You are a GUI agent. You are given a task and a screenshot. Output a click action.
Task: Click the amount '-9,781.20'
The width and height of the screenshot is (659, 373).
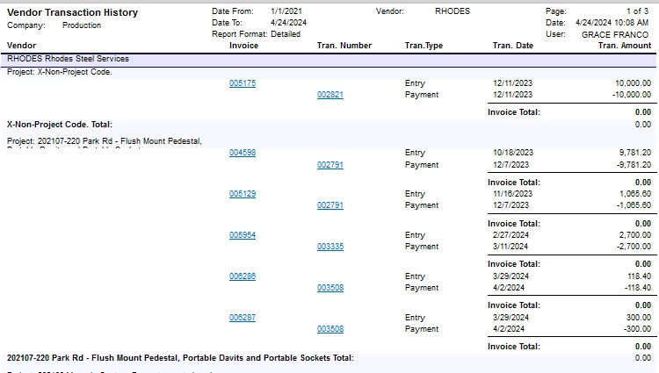pos(634,165)
